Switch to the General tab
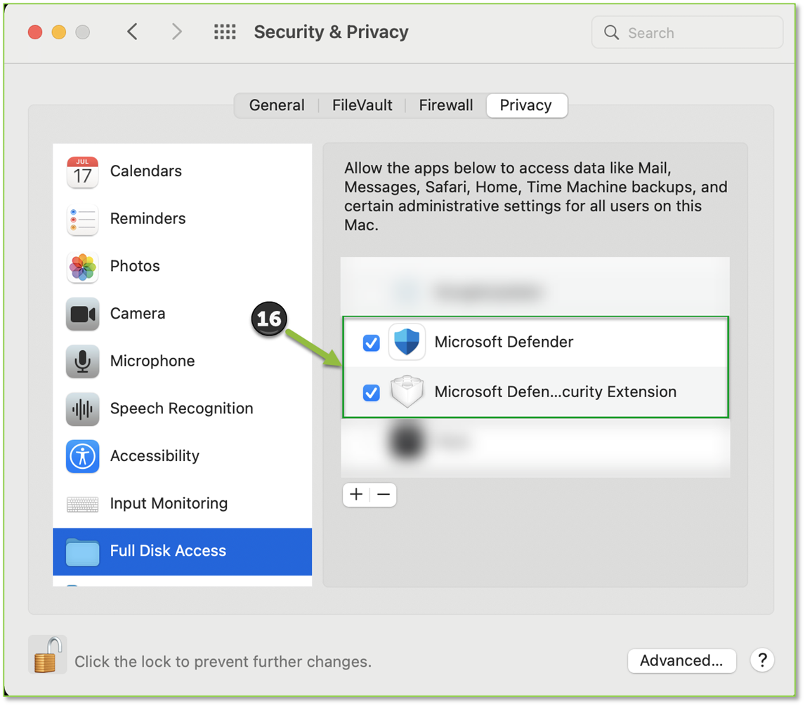The width and height of the screenshot is (805, 706). click(x=277, y=105)
